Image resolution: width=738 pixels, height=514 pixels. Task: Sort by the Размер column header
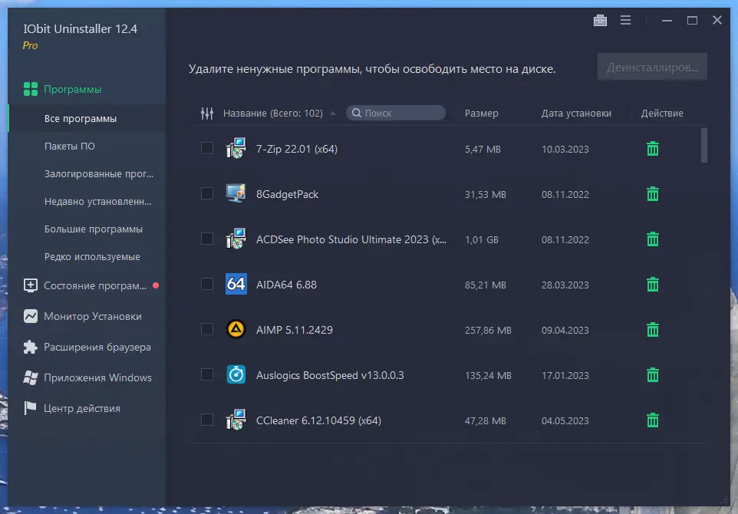(x=481, y=114)
